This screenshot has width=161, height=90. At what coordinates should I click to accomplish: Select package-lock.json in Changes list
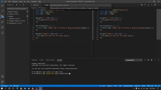pyautogui.click(x=17, y=21)
